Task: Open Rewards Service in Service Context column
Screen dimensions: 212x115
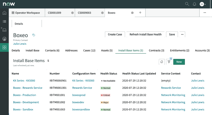Action: [x=171, y=88]
